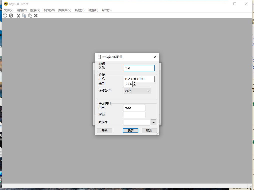The image size is (254, 190).
Task: Click the 用户 field containing root
Action: (x=134, y=108)
